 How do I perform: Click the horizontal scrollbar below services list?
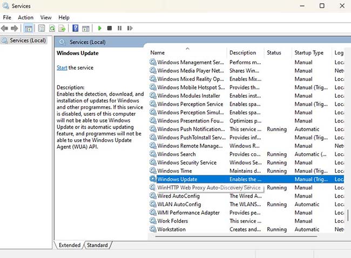click(x=236, y=236)
